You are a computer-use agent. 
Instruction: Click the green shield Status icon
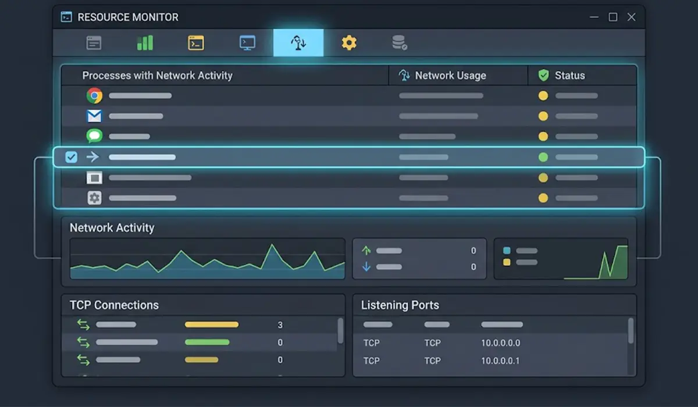(544, 75)
